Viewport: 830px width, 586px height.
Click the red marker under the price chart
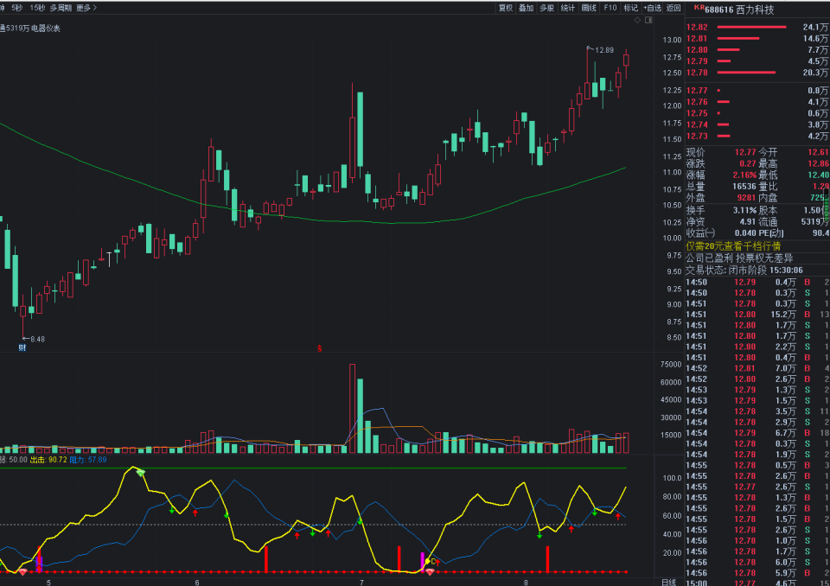coord(319,348)
